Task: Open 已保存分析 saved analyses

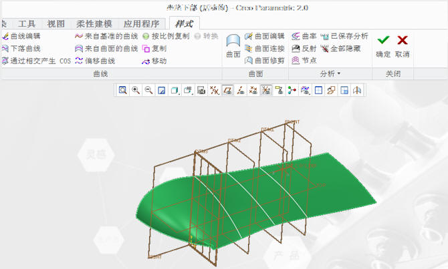Action: coord(344,36)
